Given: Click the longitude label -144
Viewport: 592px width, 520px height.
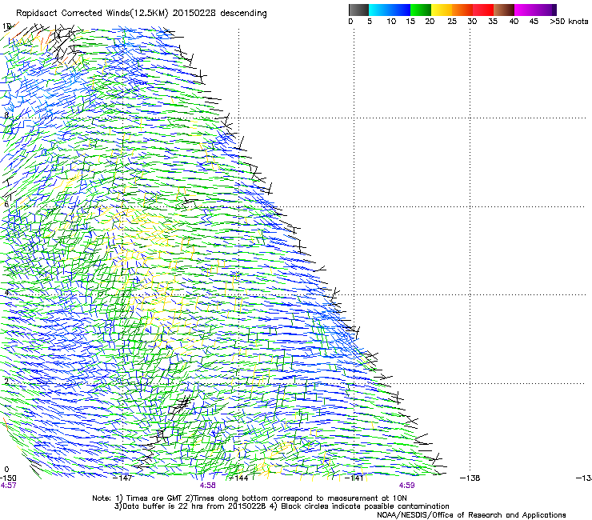Looking at the screenshot, I should click(239, 478).
